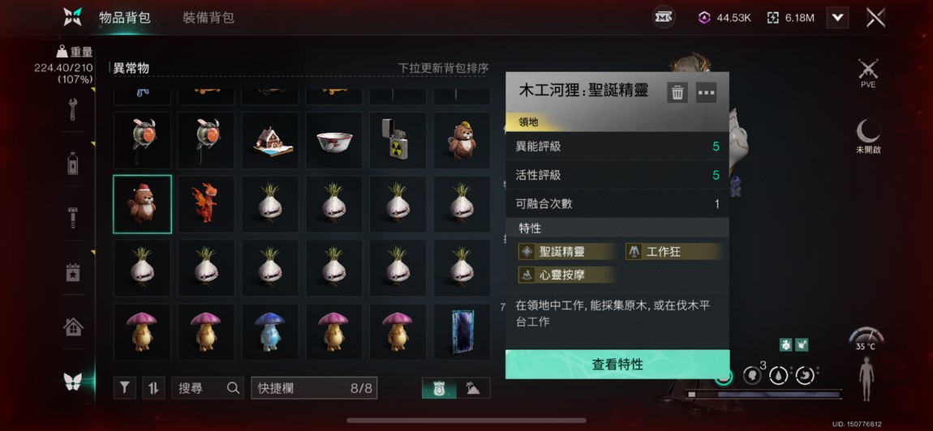The height and width of the screenshot is (431, 933).
Task: Switch to the island view toggle
Action: click(x=473, y=388)
